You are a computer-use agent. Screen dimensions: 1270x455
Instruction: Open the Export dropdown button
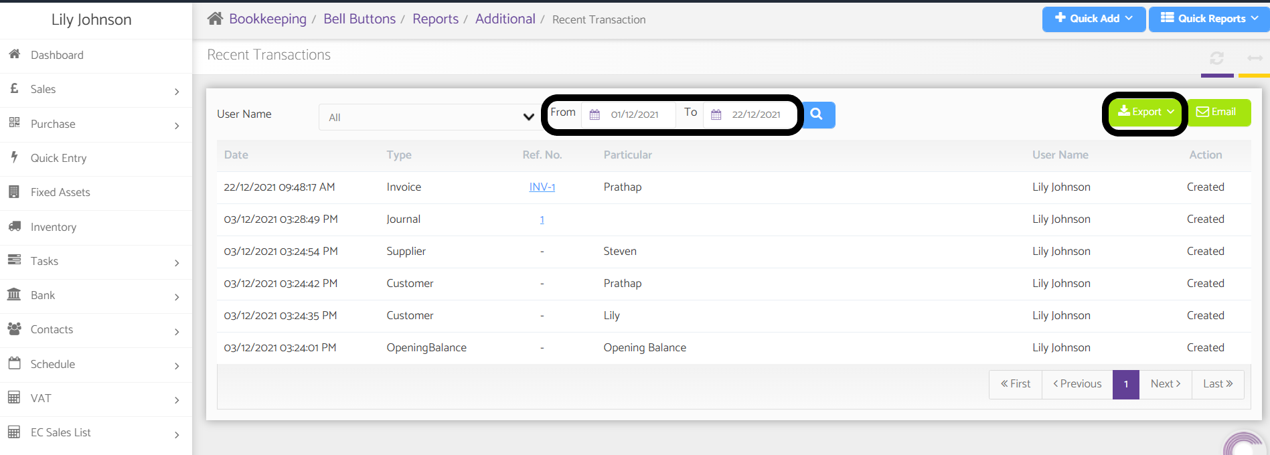tap(1146, 112)
